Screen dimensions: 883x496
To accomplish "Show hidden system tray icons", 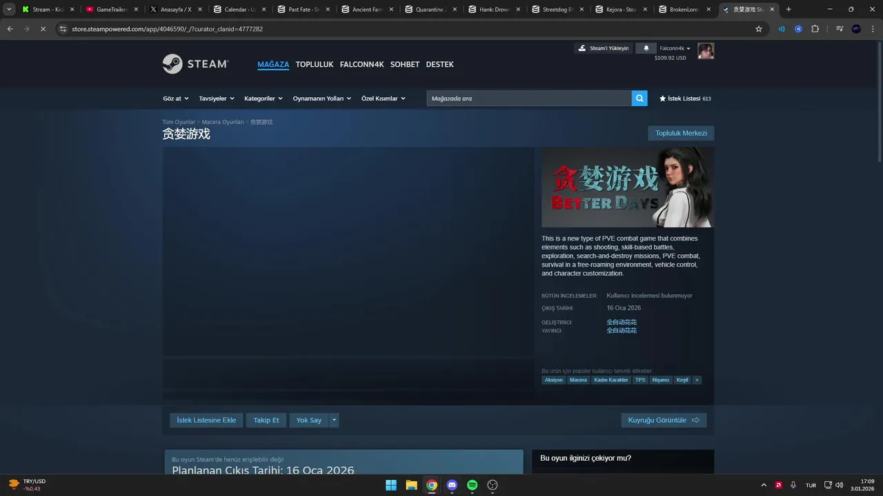I will pos(764,485).
